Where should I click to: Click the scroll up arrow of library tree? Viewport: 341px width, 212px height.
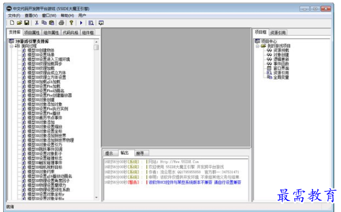[x=96, y=42]
